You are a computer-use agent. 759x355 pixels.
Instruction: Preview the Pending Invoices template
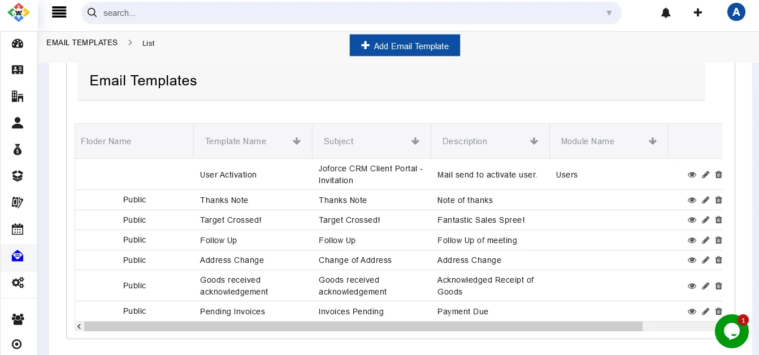692,311
